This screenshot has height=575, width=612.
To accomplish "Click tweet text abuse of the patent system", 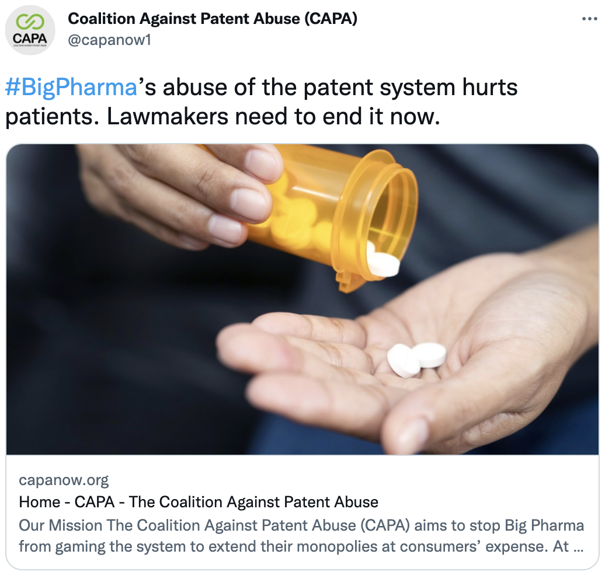I will click(x=307, y=86).
